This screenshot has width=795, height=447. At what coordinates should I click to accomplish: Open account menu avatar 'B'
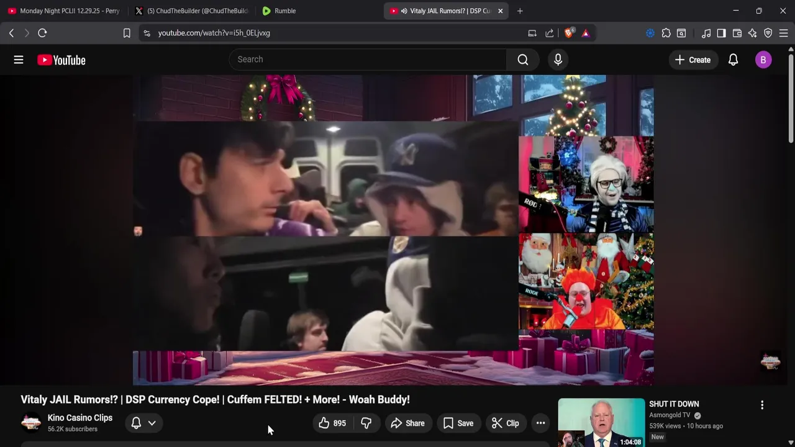763,60
